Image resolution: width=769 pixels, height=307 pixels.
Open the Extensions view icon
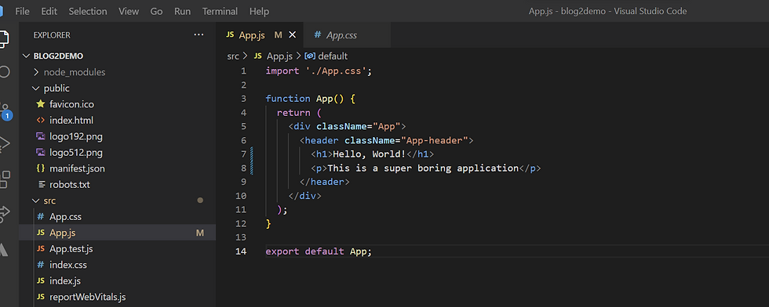[x=4, y=179]
